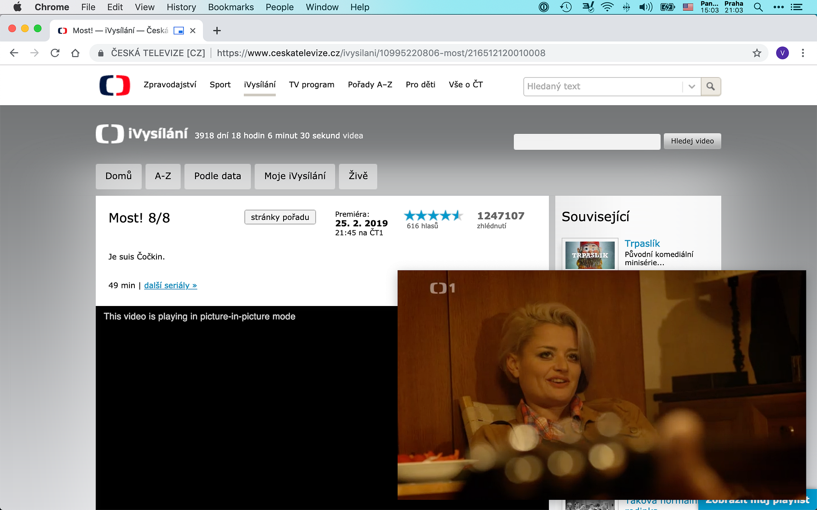The image size is (817, 510).
Task: Click the Trpaslík thumbnail image
Action: pyautogui.click(x=590, y=255)
